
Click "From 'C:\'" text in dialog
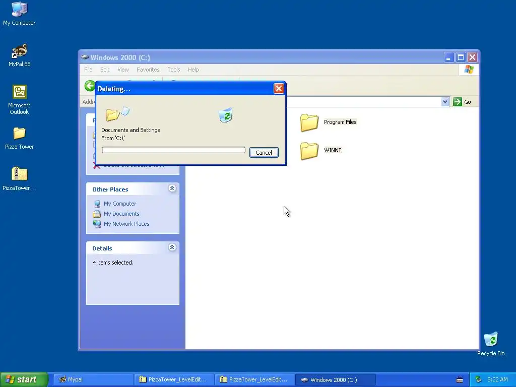tap(113, 138)
